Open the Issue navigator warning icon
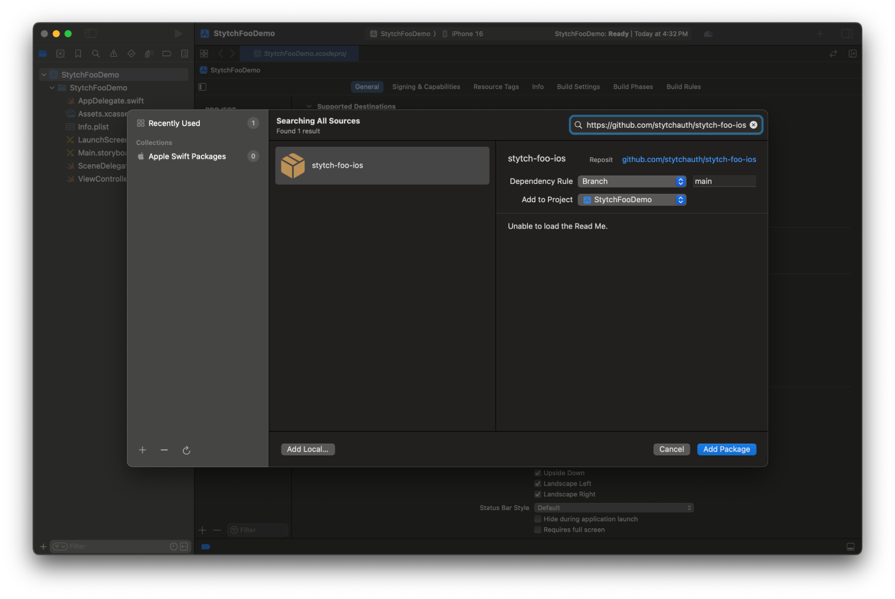Image resolution: width=895 pixels, height=599 pixels. (x=114, y=54)
